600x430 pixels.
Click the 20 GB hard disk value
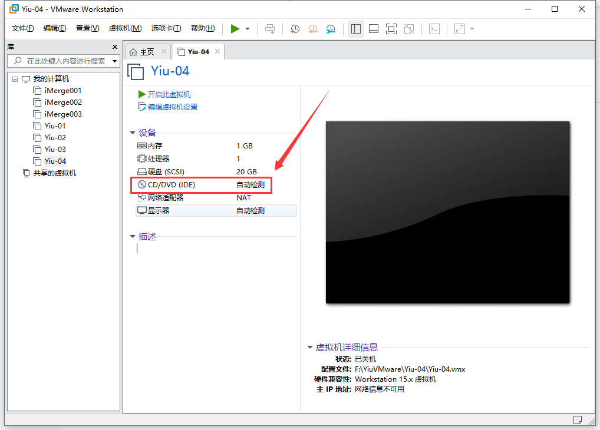tap(246, 172)
